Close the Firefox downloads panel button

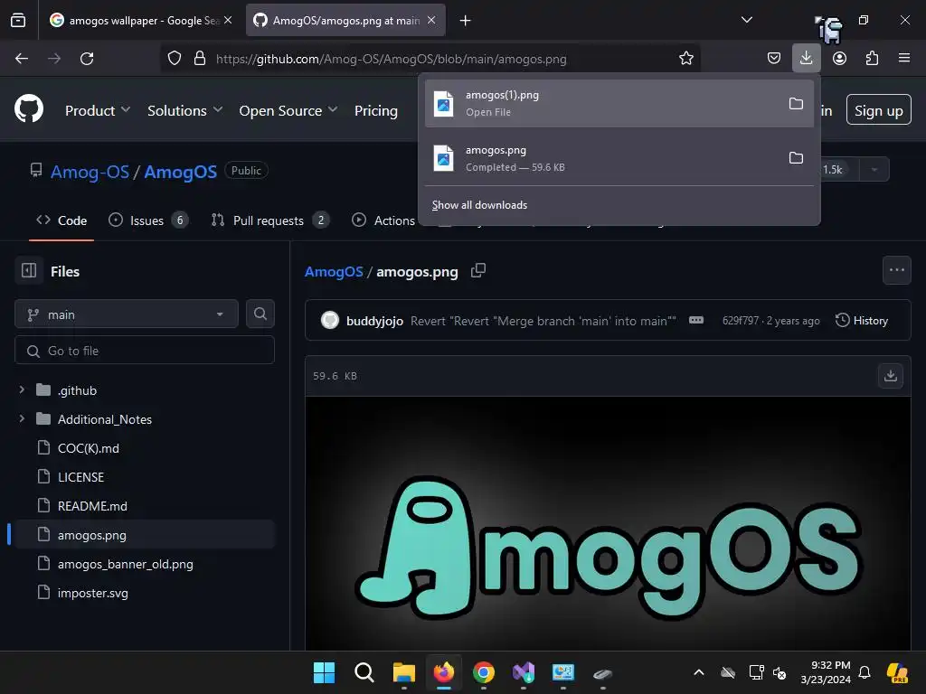click(x=806, y=58)
